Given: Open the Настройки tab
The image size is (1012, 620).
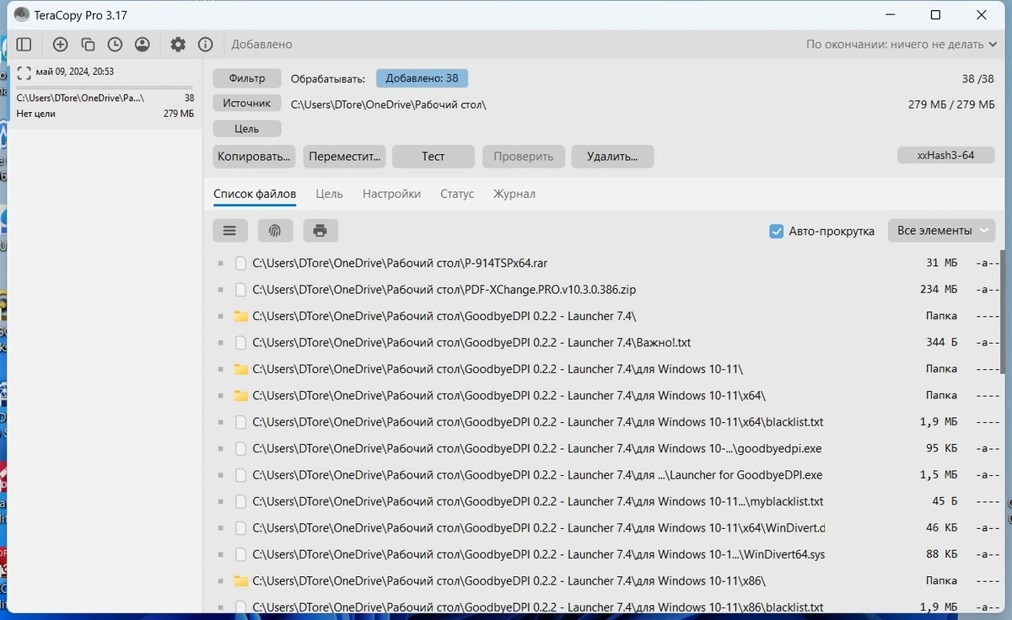Looking at the screenshot, I should pos(391,194).
